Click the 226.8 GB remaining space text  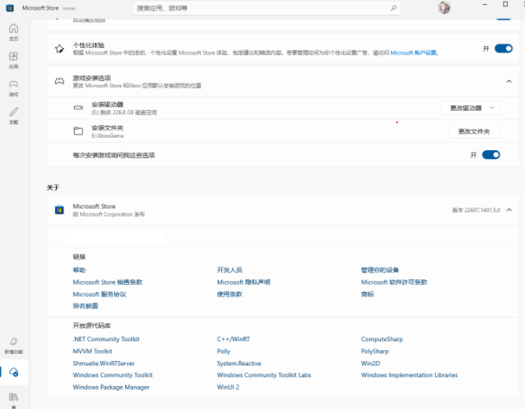point(124,112)
